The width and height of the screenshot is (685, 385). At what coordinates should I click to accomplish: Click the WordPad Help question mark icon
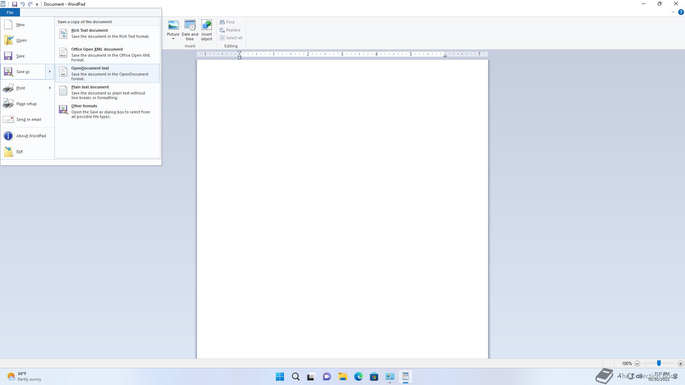pos(681,12)
